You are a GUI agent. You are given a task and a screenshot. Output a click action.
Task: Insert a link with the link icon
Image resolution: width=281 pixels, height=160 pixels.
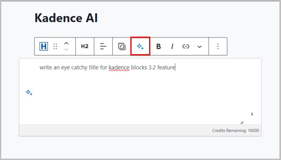click(186, 46)
